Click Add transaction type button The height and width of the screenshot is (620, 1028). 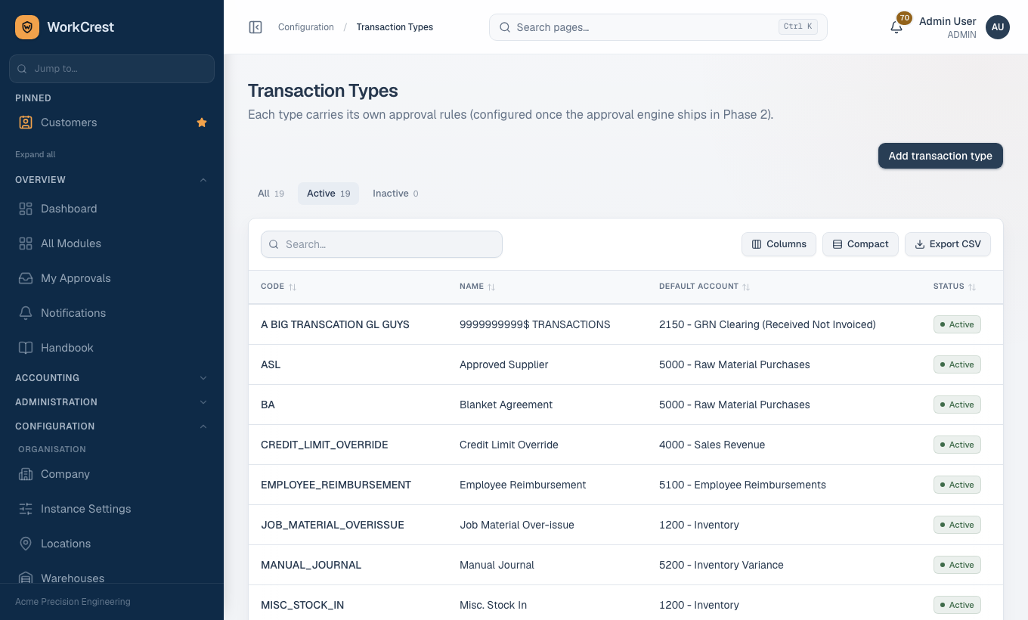[x=940, y=156]
